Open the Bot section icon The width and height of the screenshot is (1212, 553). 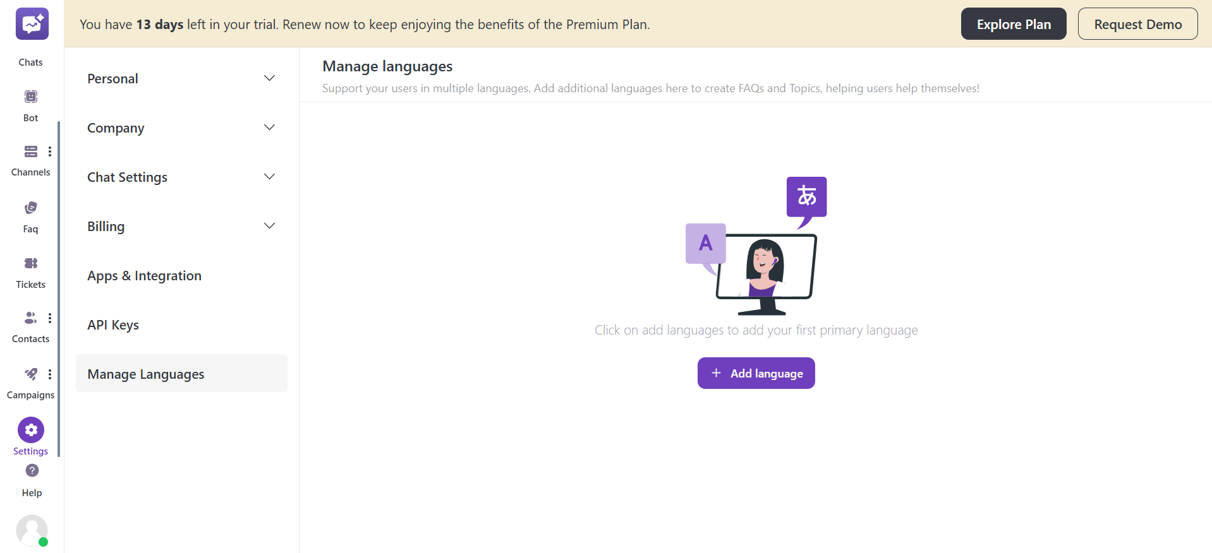[31, 97]
